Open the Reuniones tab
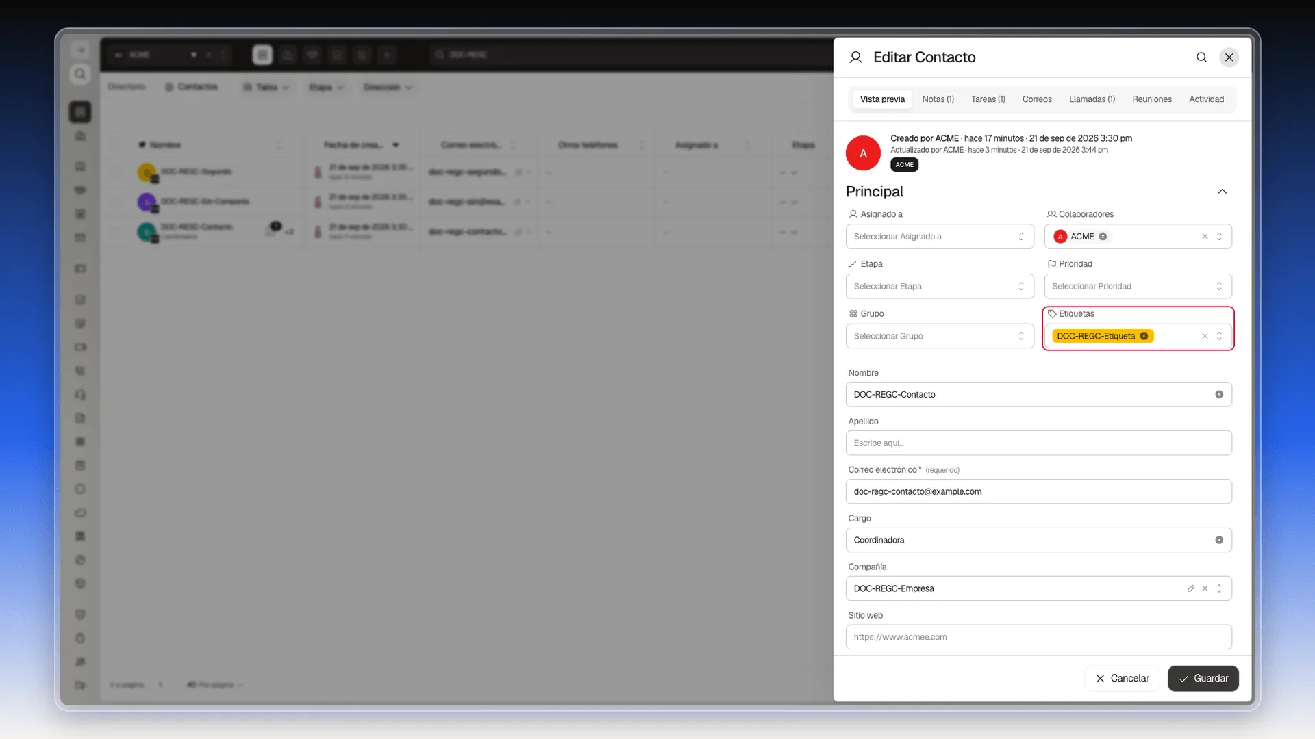1315x739 pixels. tap(1152, 99)
